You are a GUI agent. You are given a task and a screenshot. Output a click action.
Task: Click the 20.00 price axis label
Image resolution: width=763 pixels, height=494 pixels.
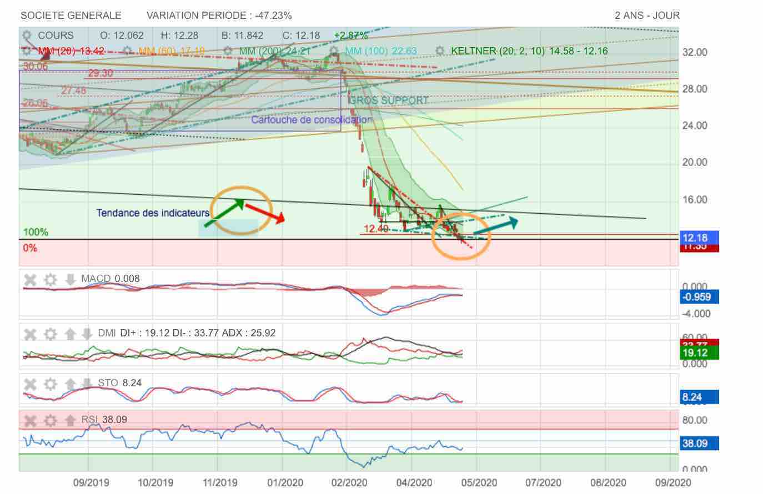(x=695, y=163)
